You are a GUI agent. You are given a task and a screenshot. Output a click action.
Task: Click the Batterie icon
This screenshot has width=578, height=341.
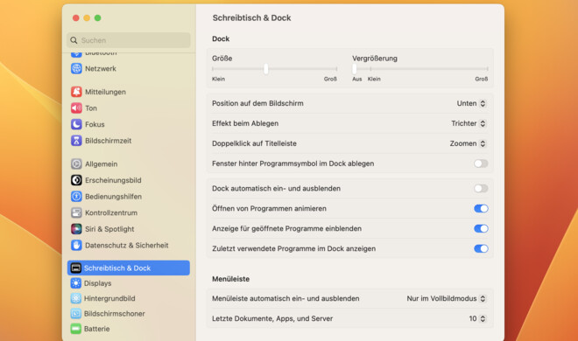coord(75,329)
